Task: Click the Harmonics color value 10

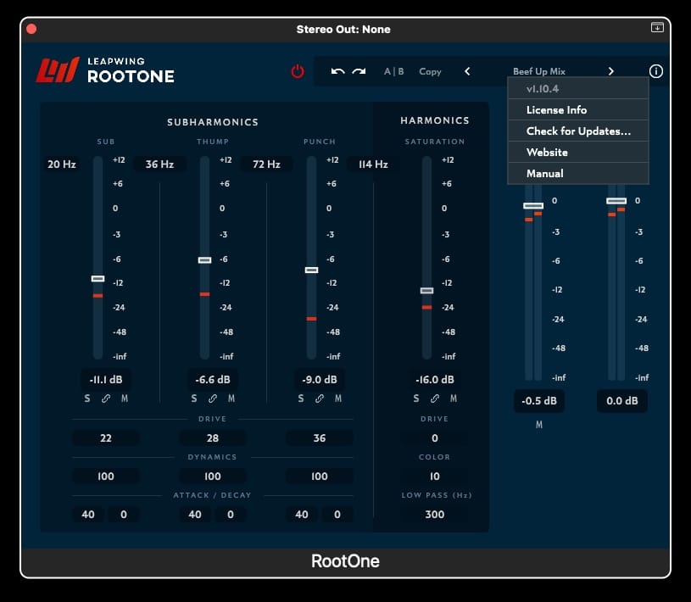Action: tap(434, 477)
